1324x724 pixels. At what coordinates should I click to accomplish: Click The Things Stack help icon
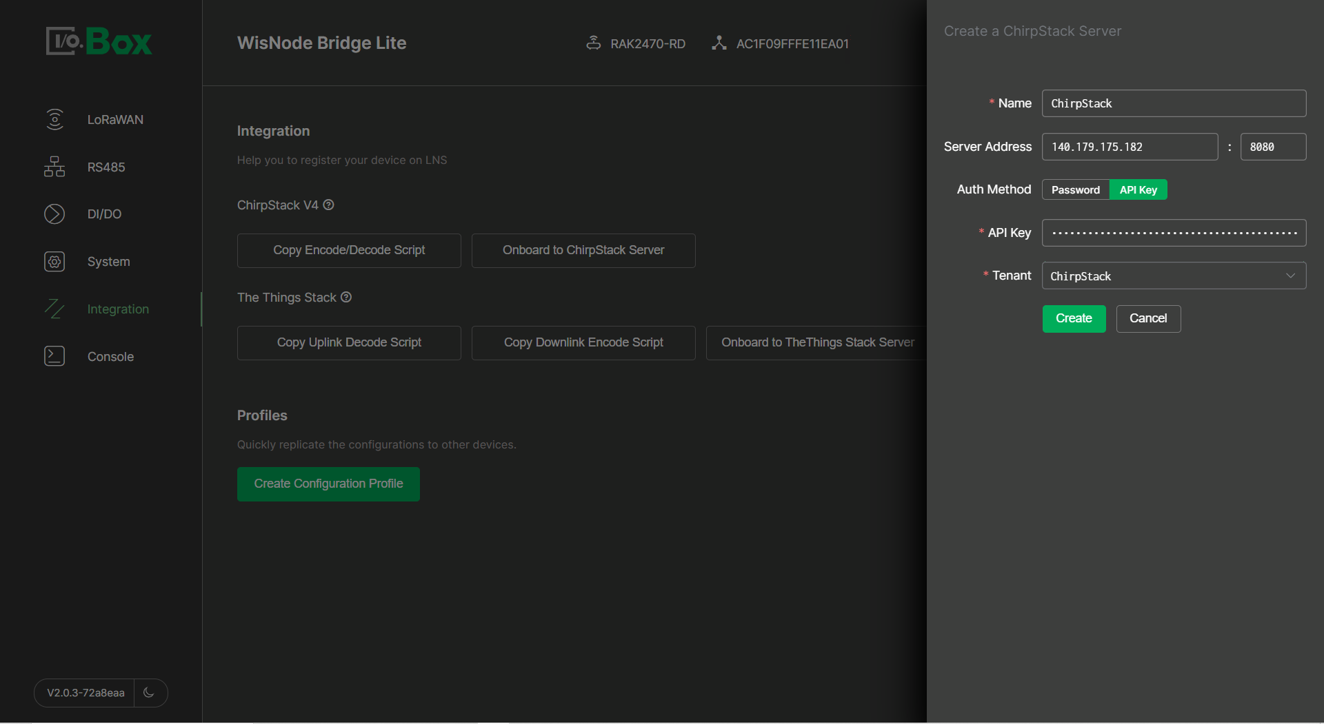tap(346, 297)
